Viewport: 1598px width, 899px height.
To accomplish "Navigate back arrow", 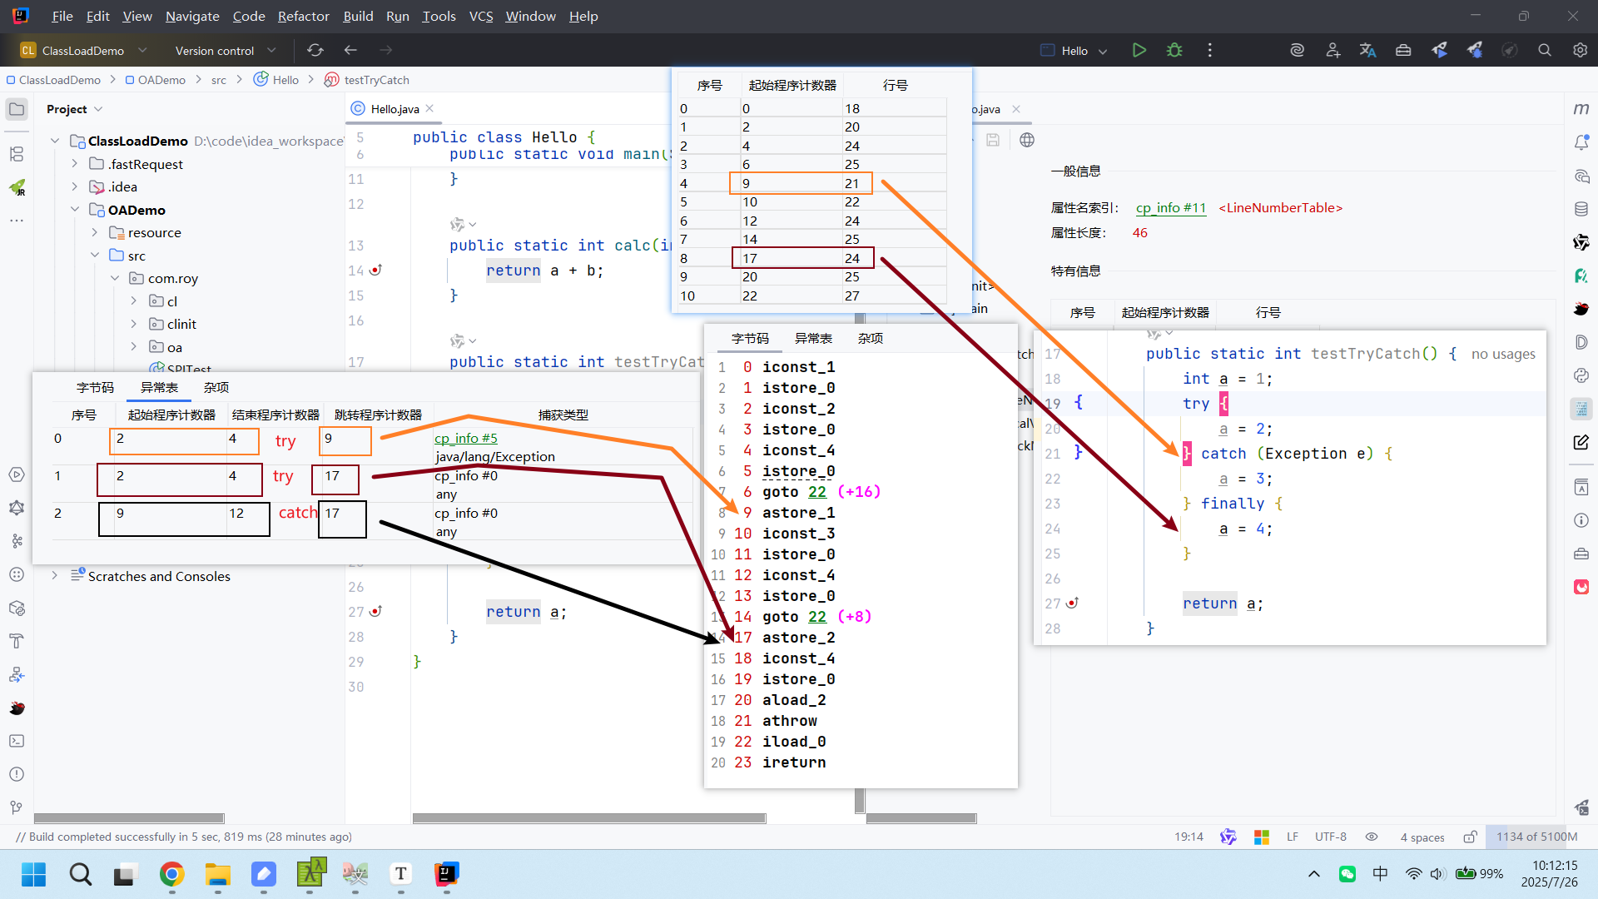I will click(350, 50).
